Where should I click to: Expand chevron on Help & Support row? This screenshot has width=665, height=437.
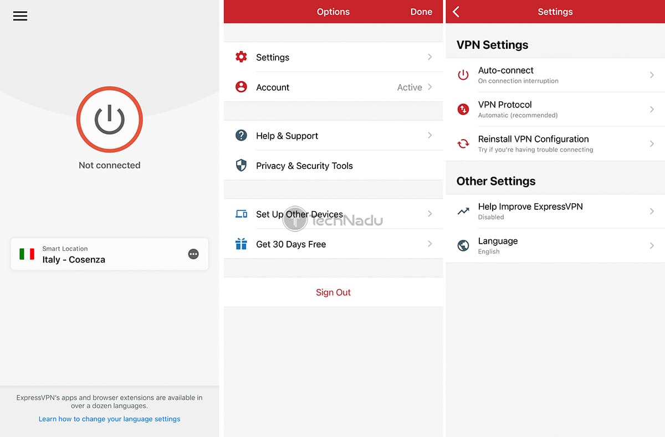tap(430, 136)
